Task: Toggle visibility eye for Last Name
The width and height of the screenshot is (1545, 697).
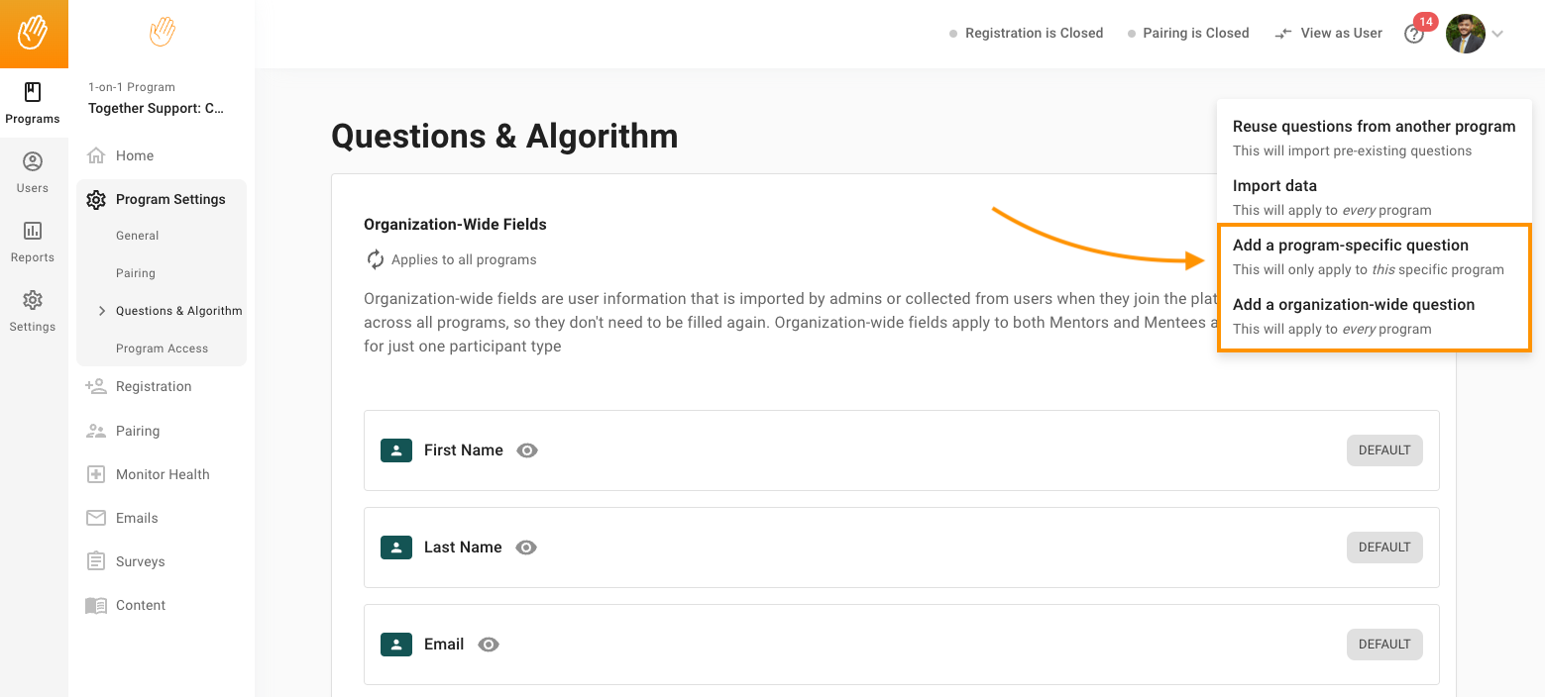Action: coord(526,548)
